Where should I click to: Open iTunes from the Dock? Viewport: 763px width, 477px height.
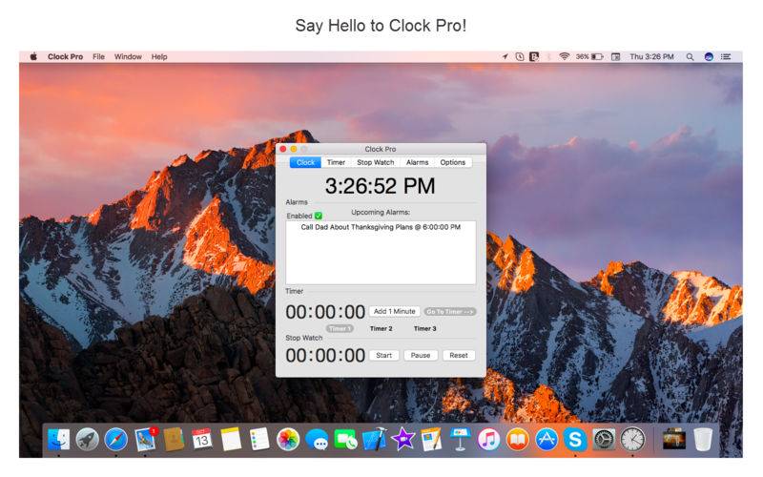488,439
